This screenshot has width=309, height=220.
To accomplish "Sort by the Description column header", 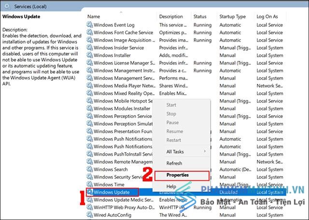I will (x=171, y=16).
